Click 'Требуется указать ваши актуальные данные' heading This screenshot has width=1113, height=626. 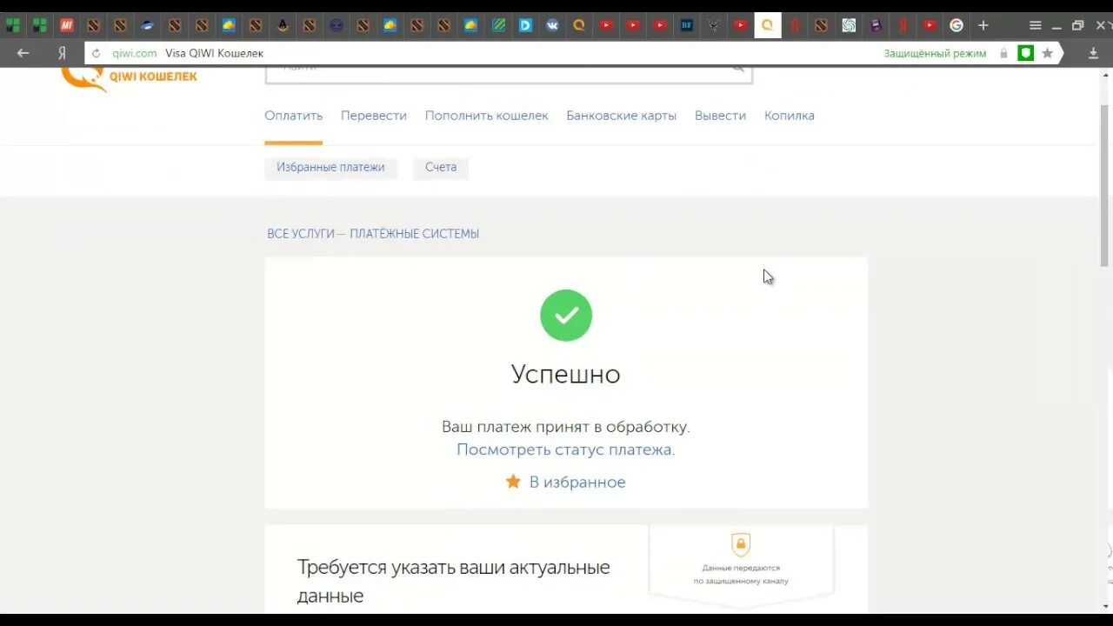point(454,582)
